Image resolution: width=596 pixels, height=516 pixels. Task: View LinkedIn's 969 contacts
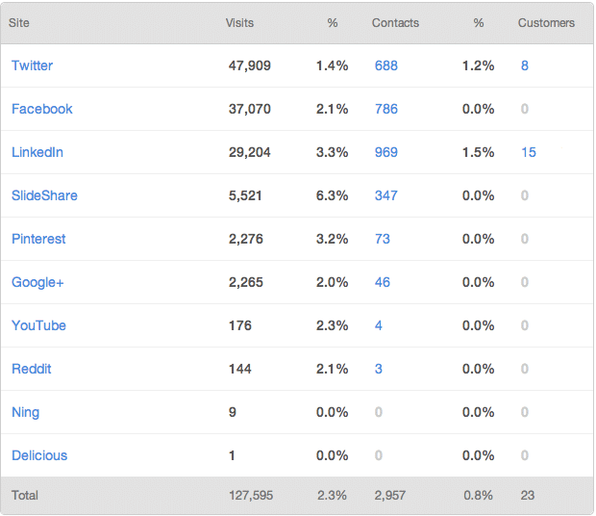click(x=386, y=152)
